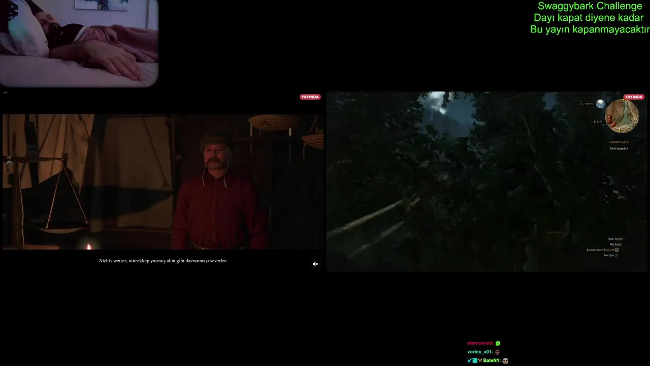The height and width of the screenshot is (366, 650).
Task: Click the YAYINDA badge on the right stream
Action: pyautogui.click(x=634, y=97)
